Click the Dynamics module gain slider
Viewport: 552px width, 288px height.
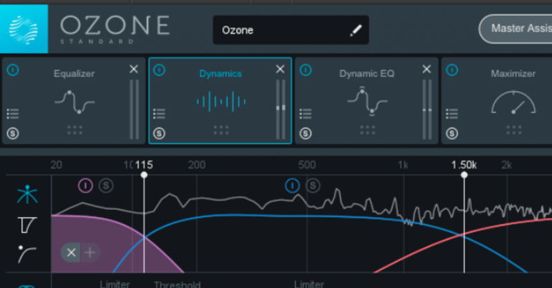point(281,110)
